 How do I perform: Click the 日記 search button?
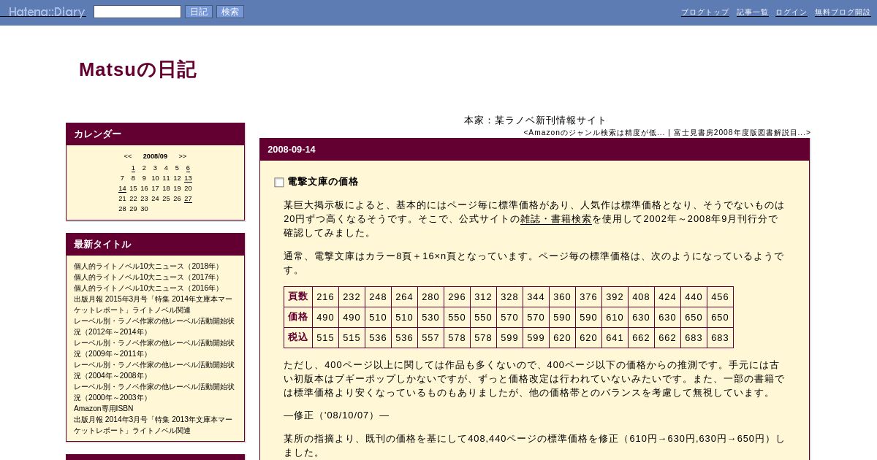[x=199, y=12]
